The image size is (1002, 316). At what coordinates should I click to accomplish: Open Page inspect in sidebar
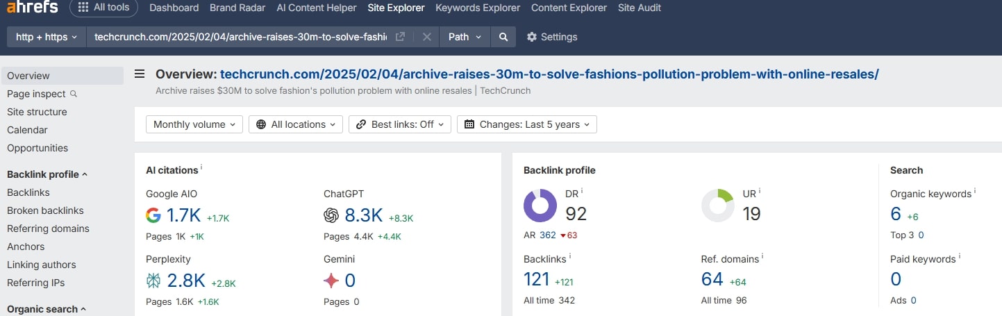click(x=36, y=94)
